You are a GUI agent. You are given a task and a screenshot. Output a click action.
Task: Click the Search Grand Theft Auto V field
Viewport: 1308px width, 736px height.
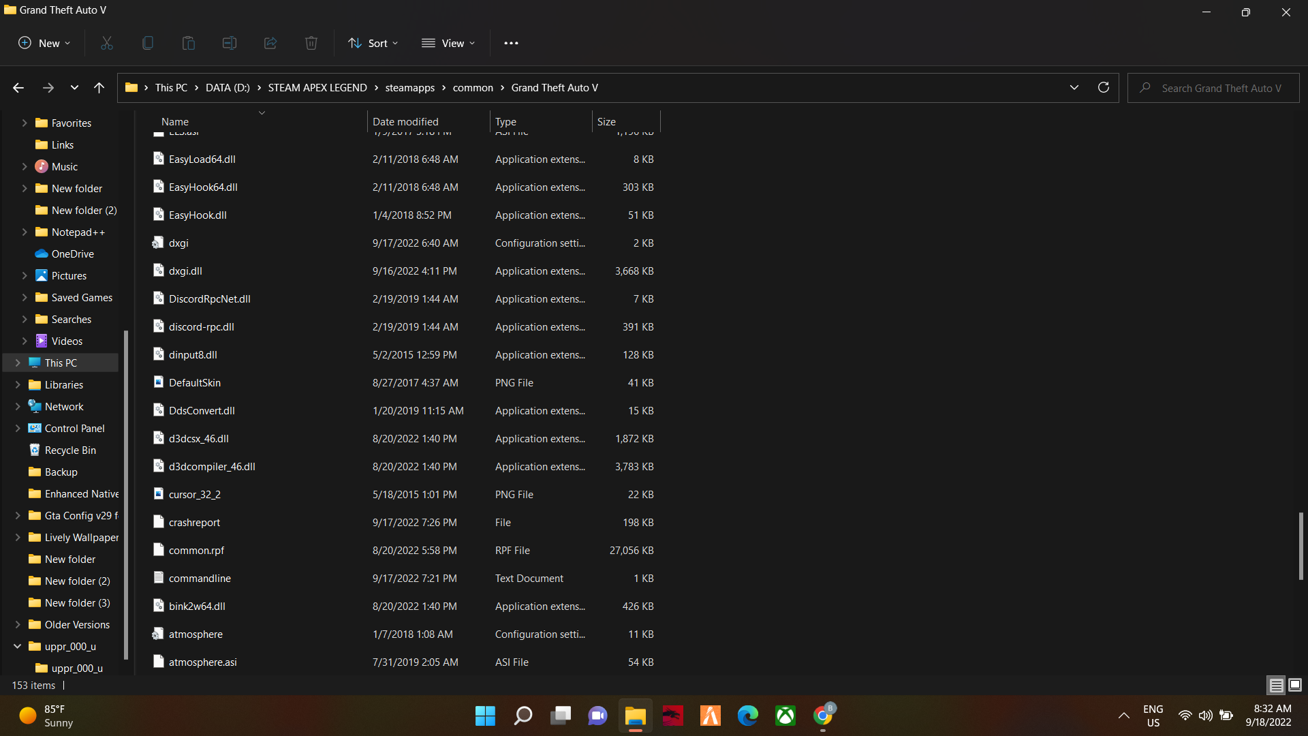point(1221,88)
